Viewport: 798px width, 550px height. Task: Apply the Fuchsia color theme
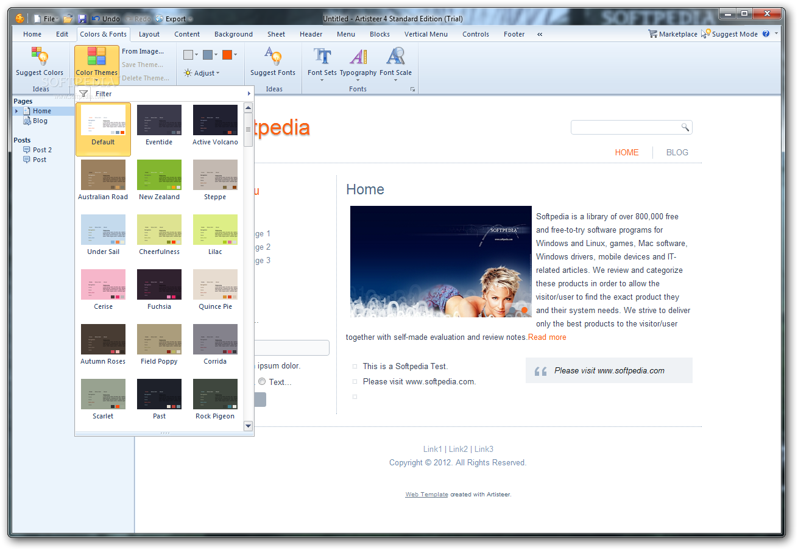(159, 290)
